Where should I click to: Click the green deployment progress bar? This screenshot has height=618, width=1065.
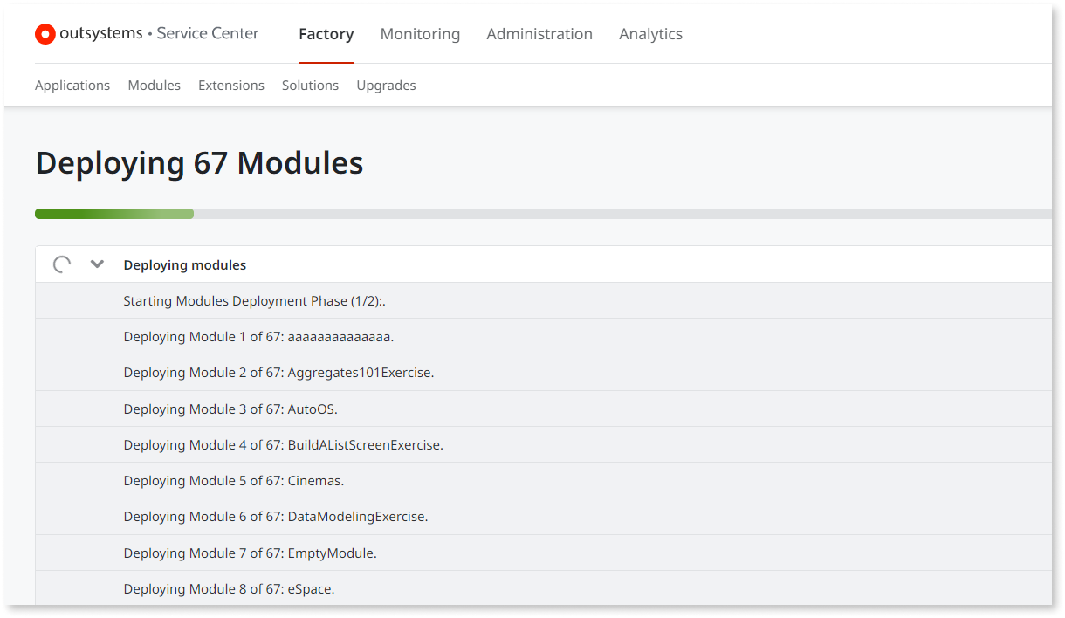114,214
